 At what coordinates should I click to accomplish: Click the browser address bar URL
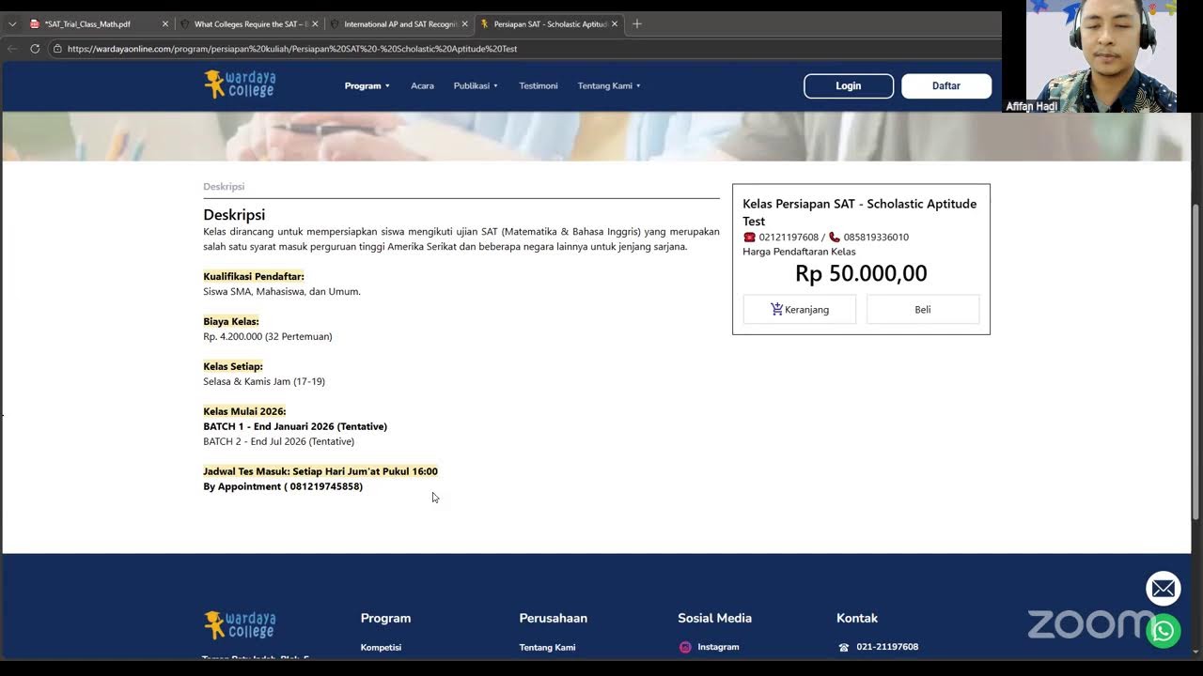pos(292,49)
